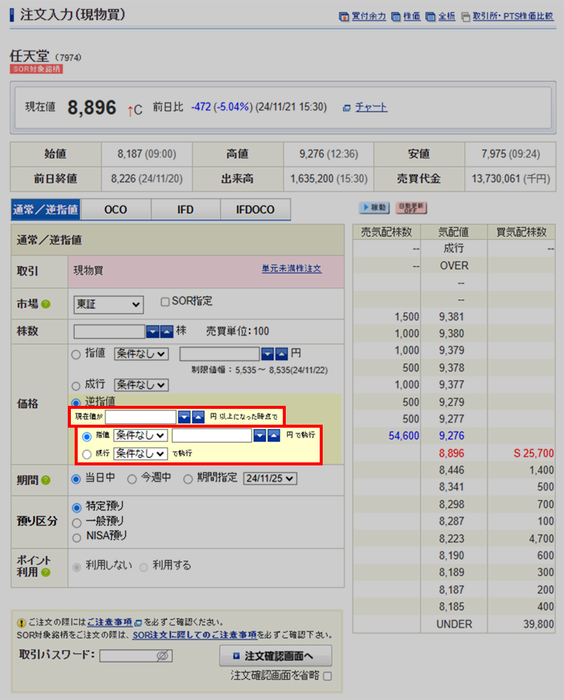Click the 指値 price input field
This screenshot has height=700, width=564.
(x=219, y=354)
